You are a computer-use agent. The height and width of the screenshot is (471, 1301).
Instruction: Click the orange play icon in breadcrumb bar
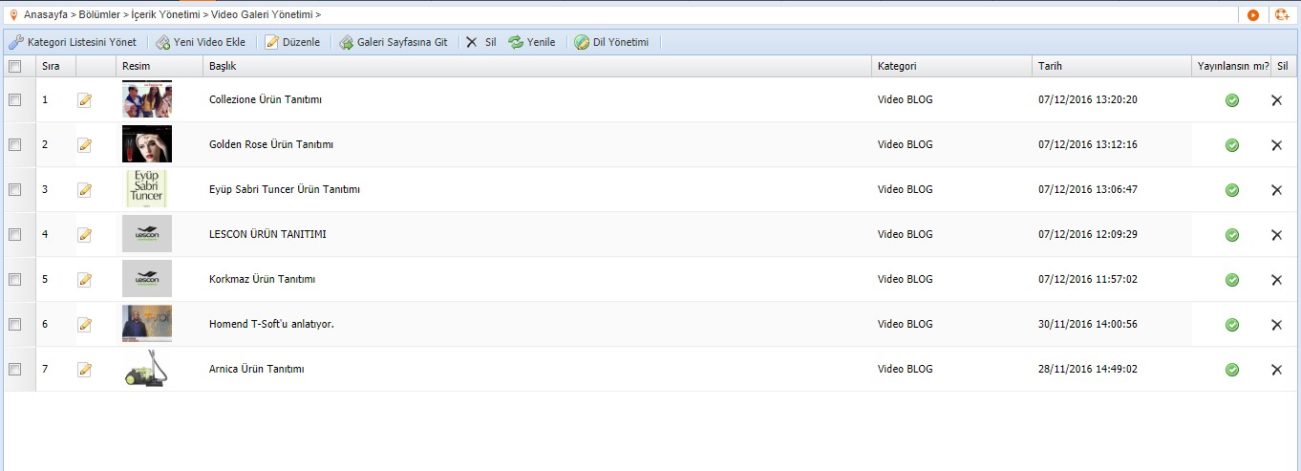point(1253,14)
